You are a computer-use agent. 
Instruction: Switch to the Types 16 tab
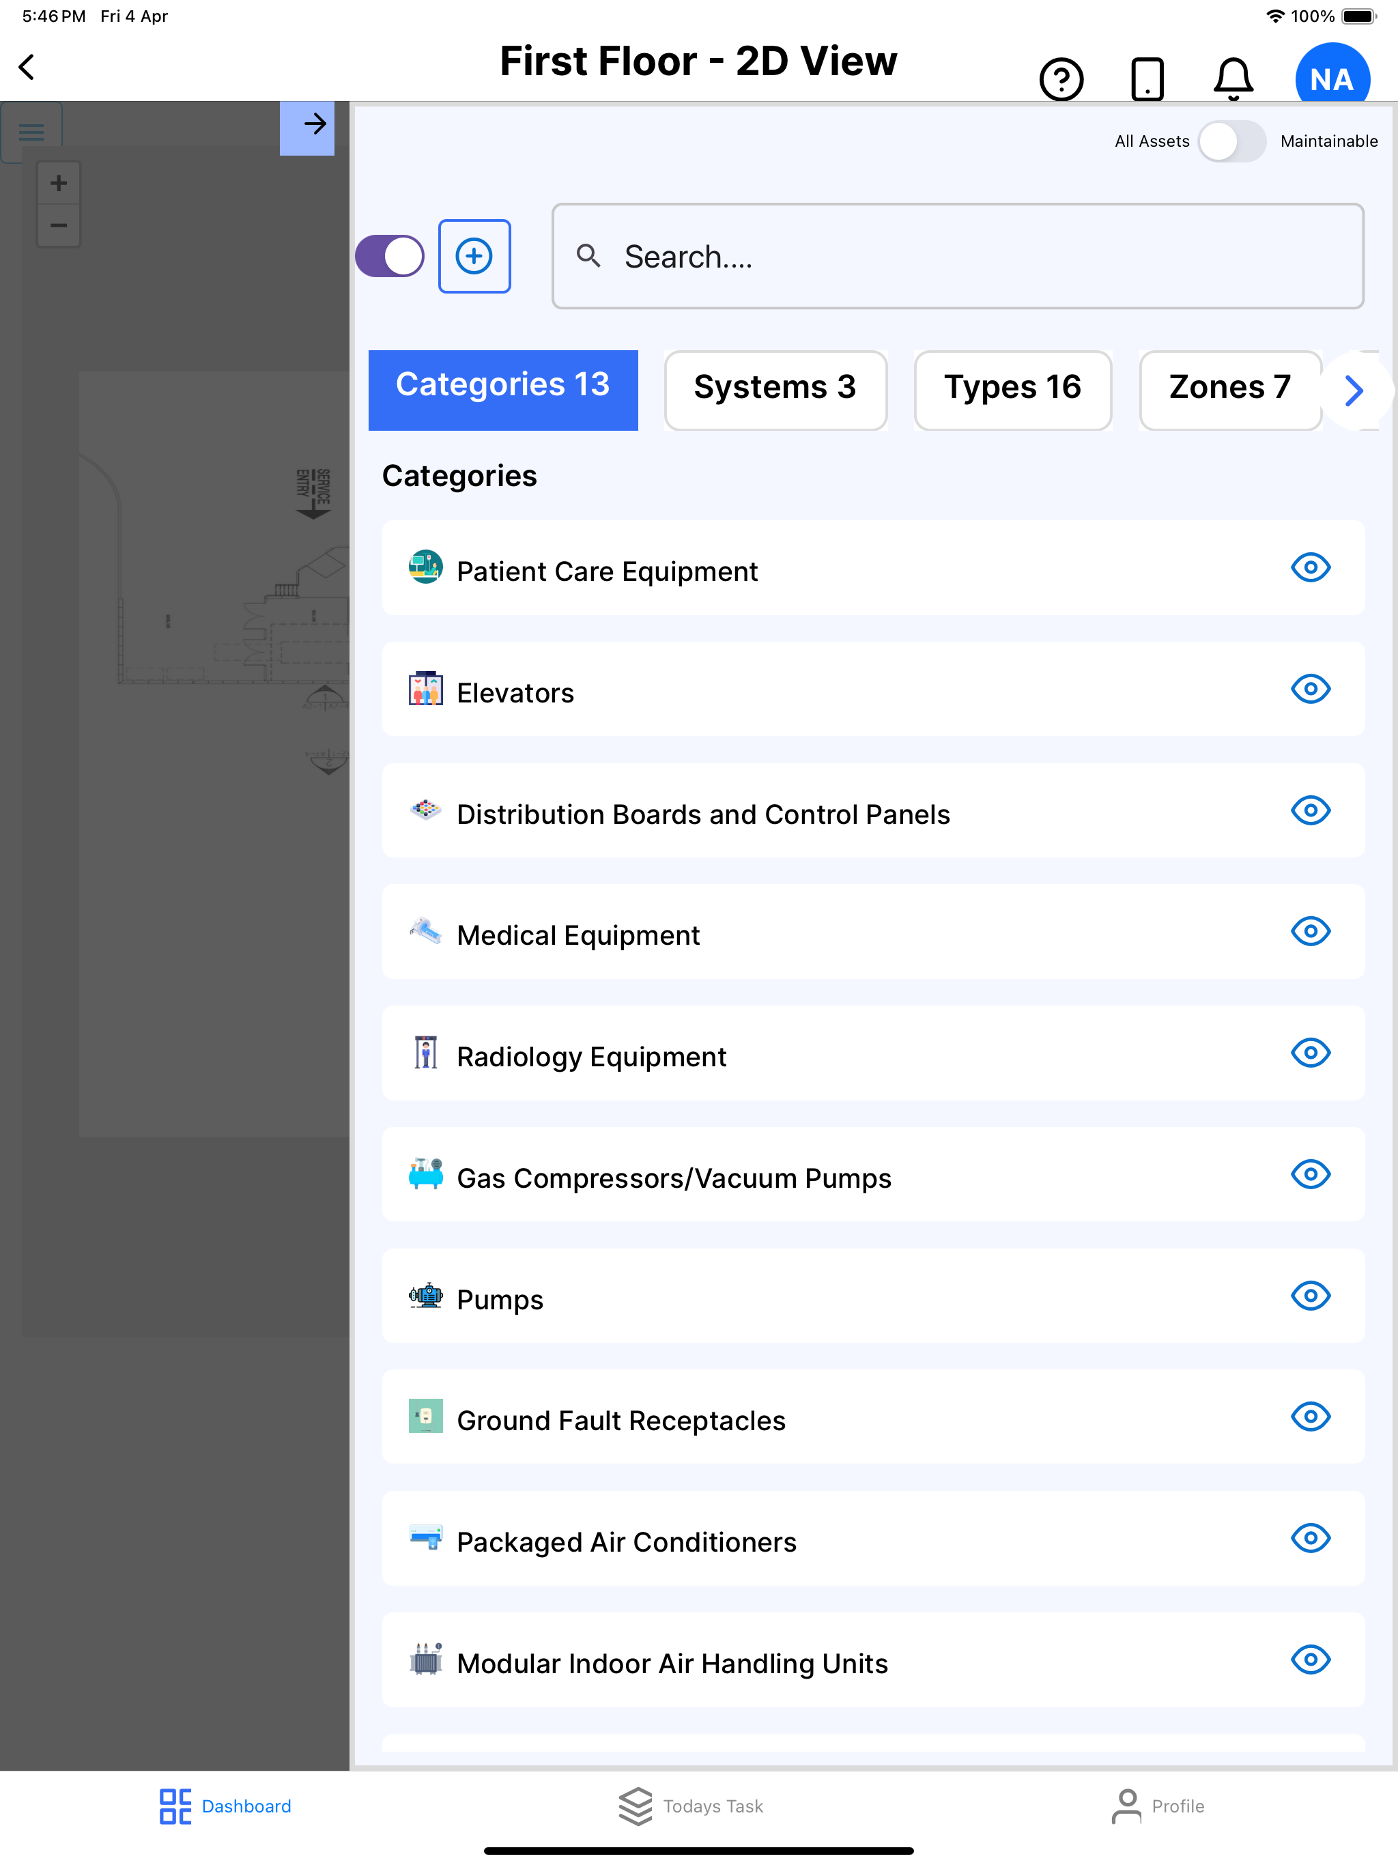click(x=1013, y=390)
